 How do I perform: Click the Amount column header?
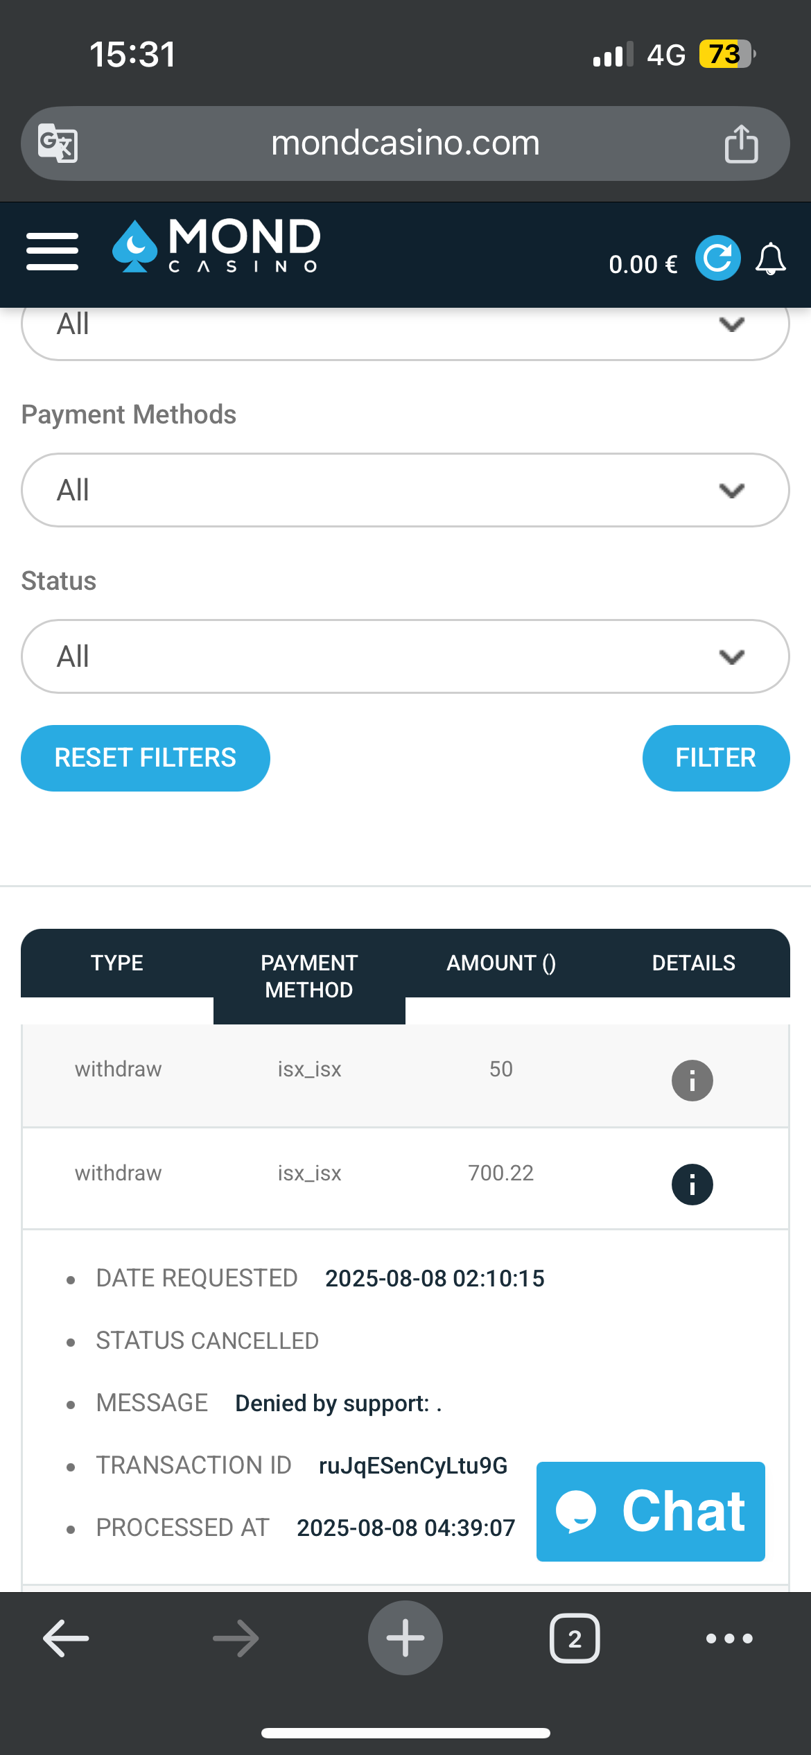tap(500, 963)
